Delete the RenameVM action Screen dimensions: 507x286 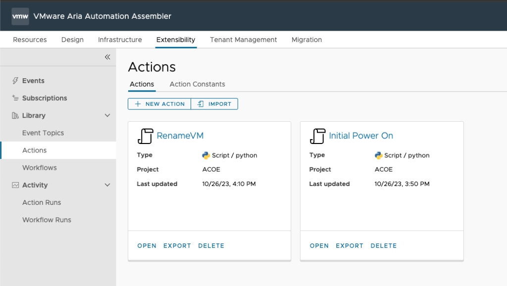[x=211, y=245]
